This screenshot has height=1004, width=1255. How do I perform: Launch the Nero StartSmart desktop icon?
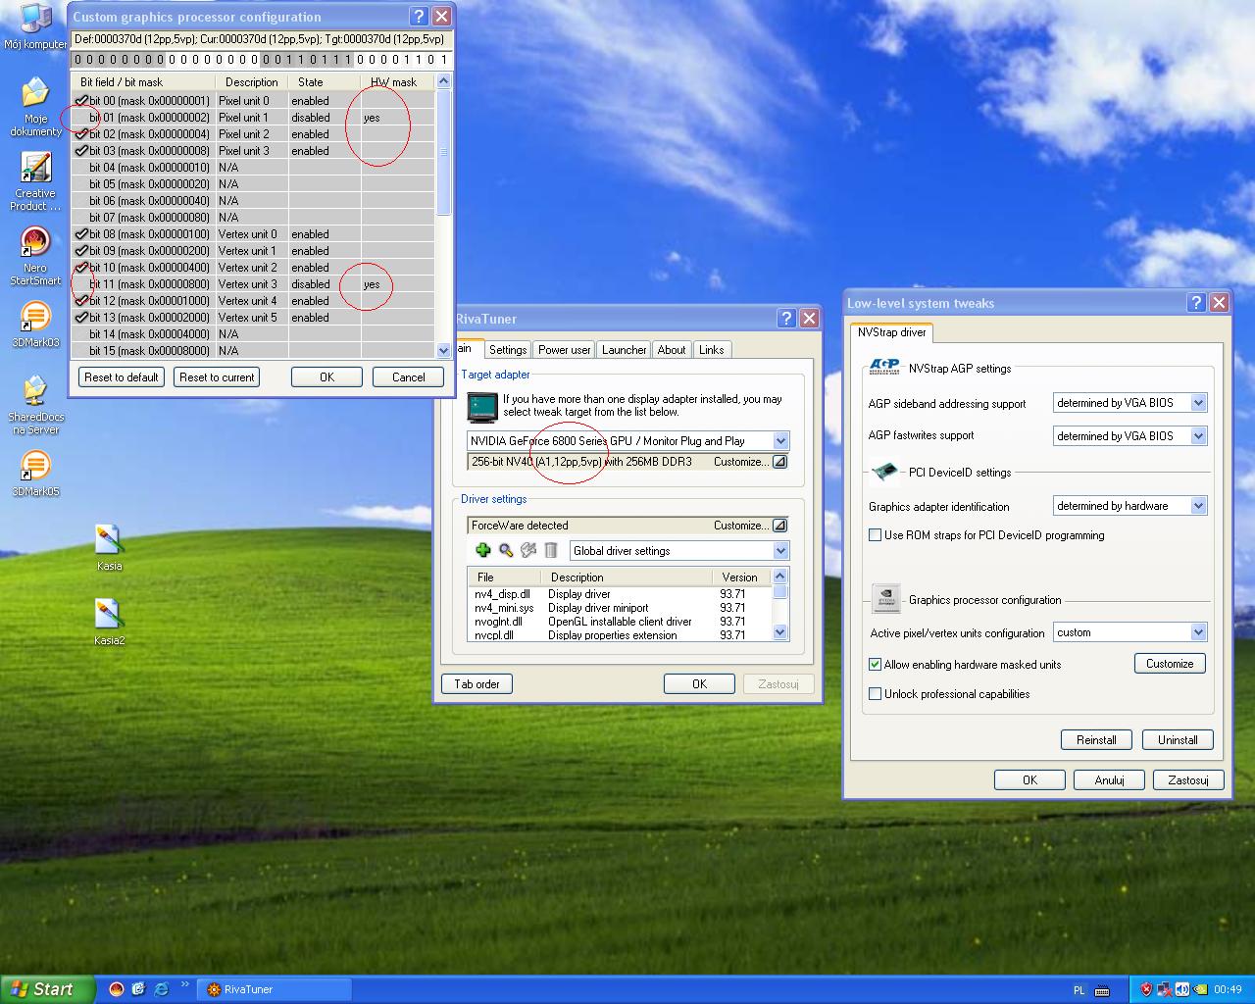[35, 256]
